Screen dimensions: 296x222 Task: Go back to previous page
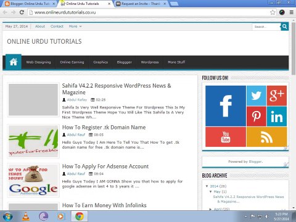[5, 12]
